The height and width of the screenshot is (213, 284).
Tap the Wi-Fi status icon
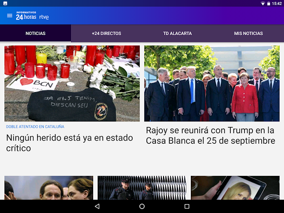262,3
